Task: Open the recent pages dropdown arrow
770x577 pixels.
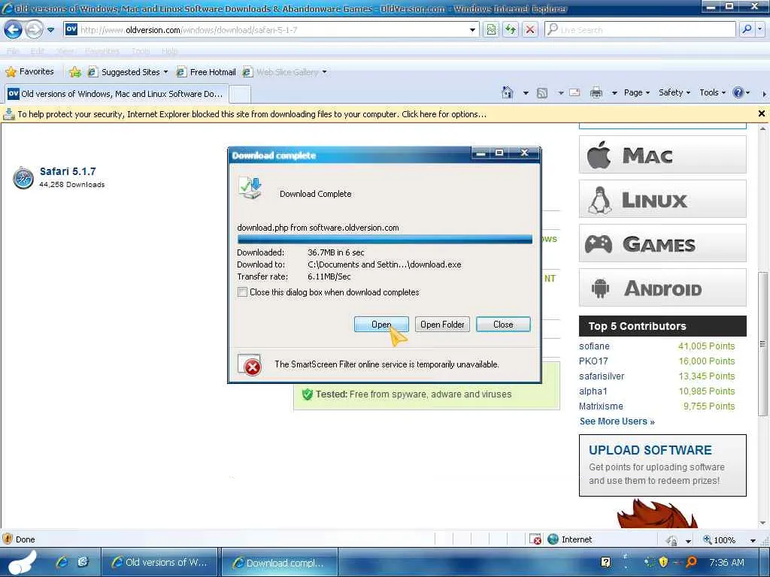Action: click(50, 30)
